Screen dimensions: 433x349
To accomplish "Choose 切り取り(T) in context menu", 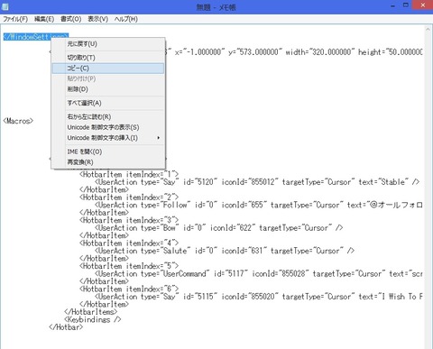I will [x=108, y=58].
